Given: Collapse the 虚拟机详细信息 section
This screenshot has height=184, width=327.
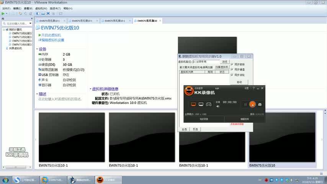Looking at the screenshot, I should coord(90,89).
